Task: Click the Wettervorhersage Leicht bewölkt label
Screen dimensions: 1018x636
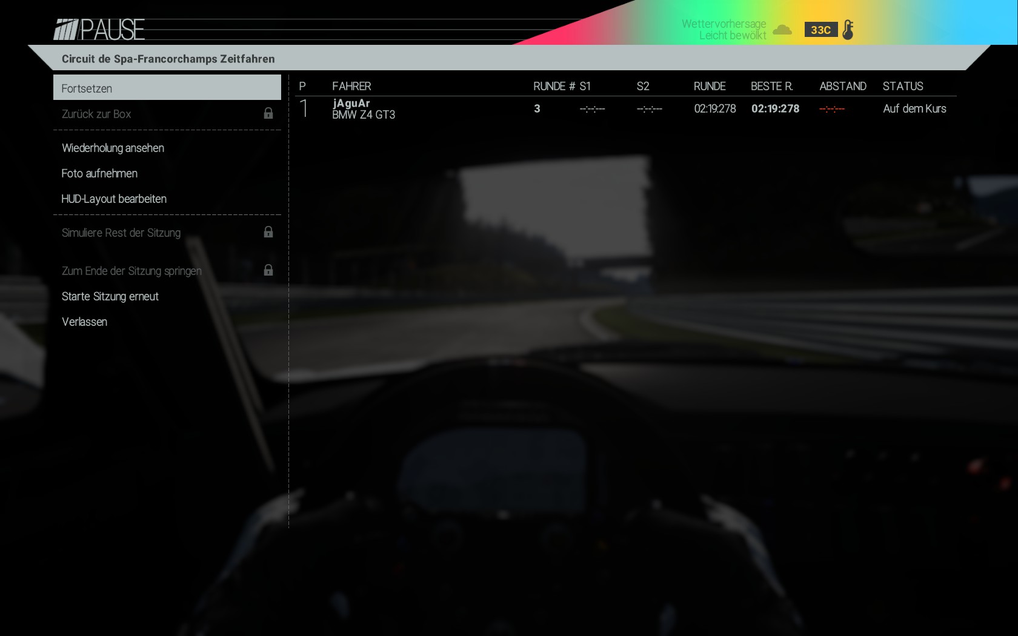Action: [724, 30]
